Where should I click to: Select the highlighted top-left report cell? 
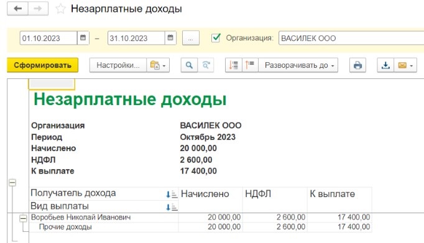[x=52, y=85]
